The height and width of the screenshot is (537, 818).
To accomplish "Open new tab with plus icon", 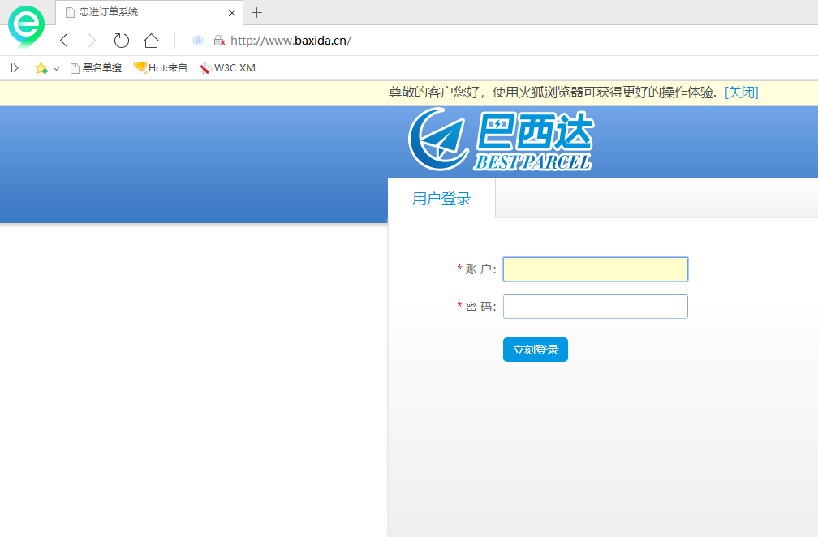I will (256, 12).
